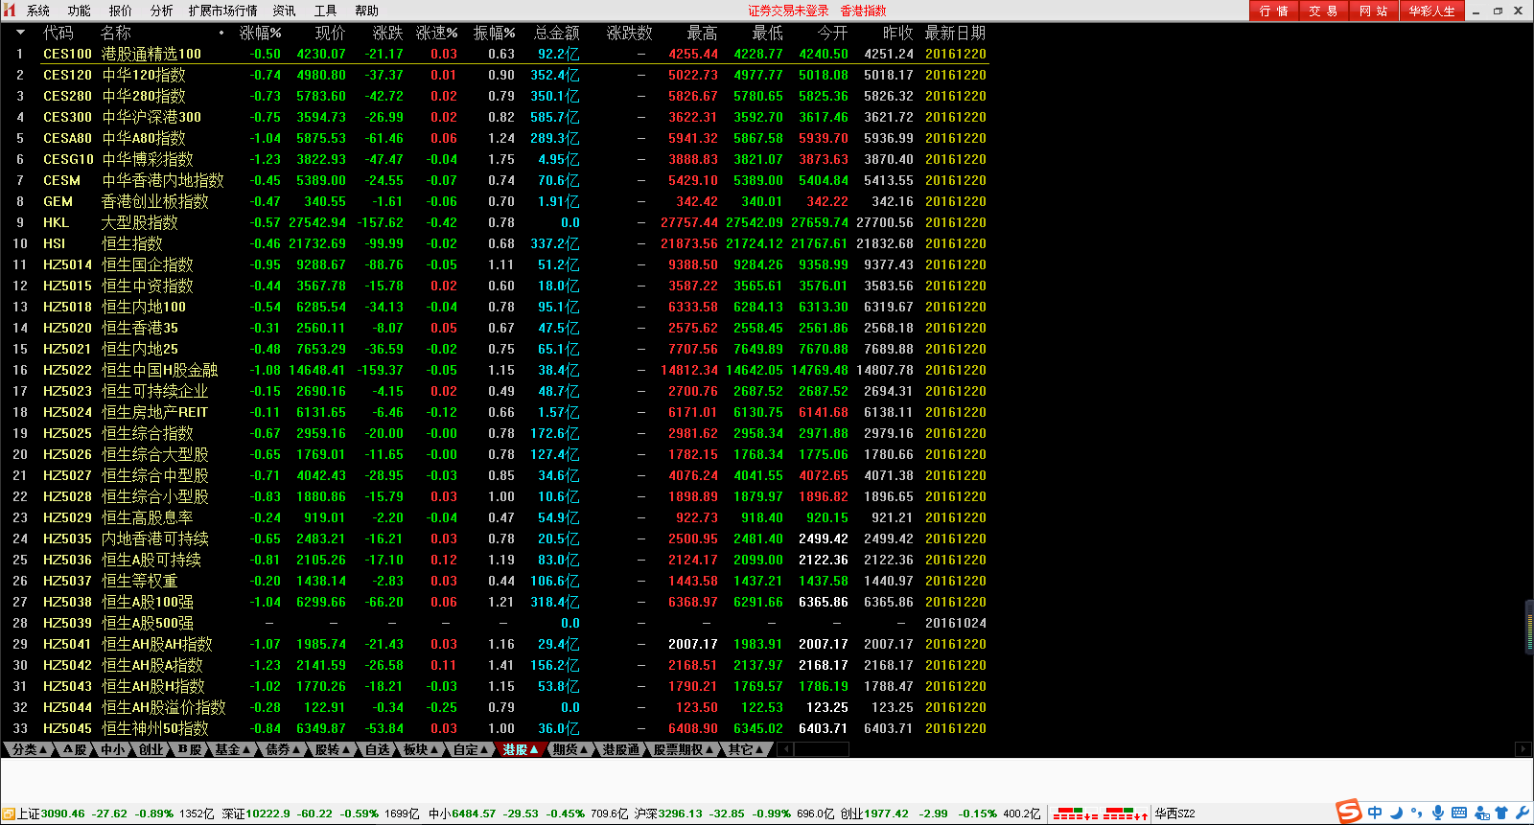Toggle the punctuation mode icon in IME bar
Image resolution: width=1534 pixels, height=825 pixels.
click(1416, 813)
